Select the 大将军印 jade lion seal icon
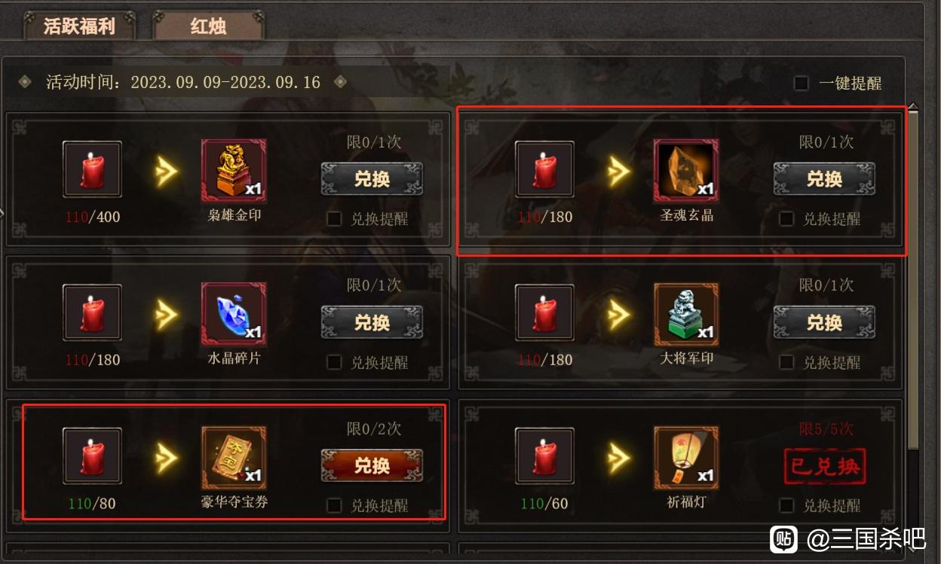The width and height of the screenshot is (941, 564). tap(686, 315)
